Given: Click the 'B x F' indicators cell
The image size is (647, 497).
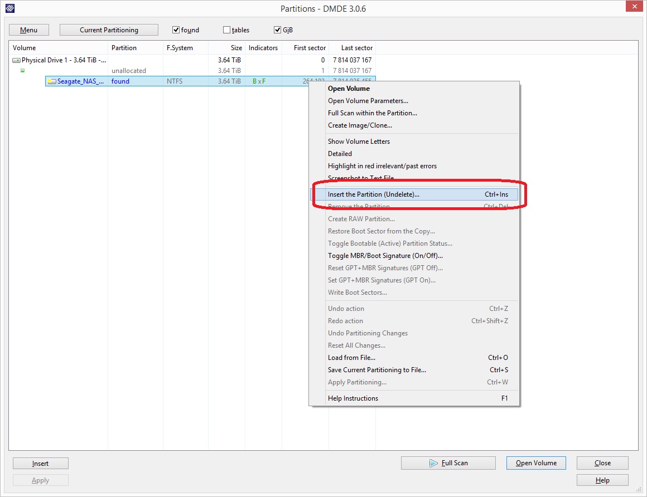Looking at the screenshot, I should [x=259, y=81].
